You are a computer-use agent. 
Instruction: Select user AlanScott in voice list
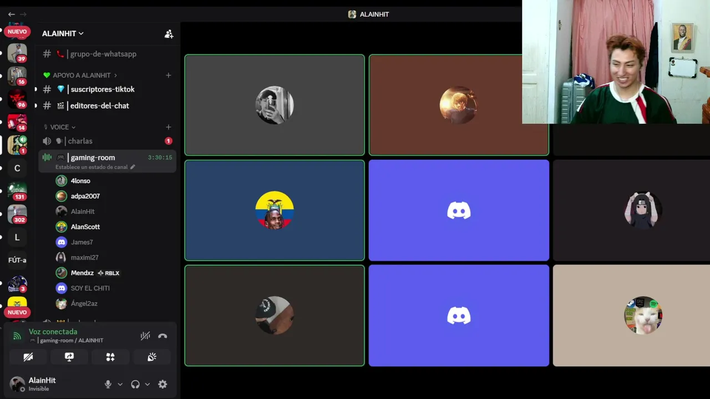click(x=85, y=227)
